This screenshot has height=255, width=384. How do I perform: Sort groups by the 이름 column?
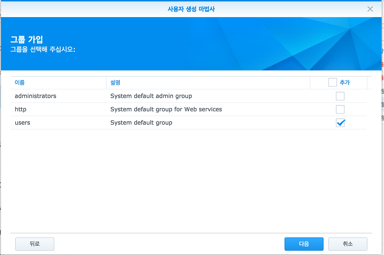tap(19, 82)
